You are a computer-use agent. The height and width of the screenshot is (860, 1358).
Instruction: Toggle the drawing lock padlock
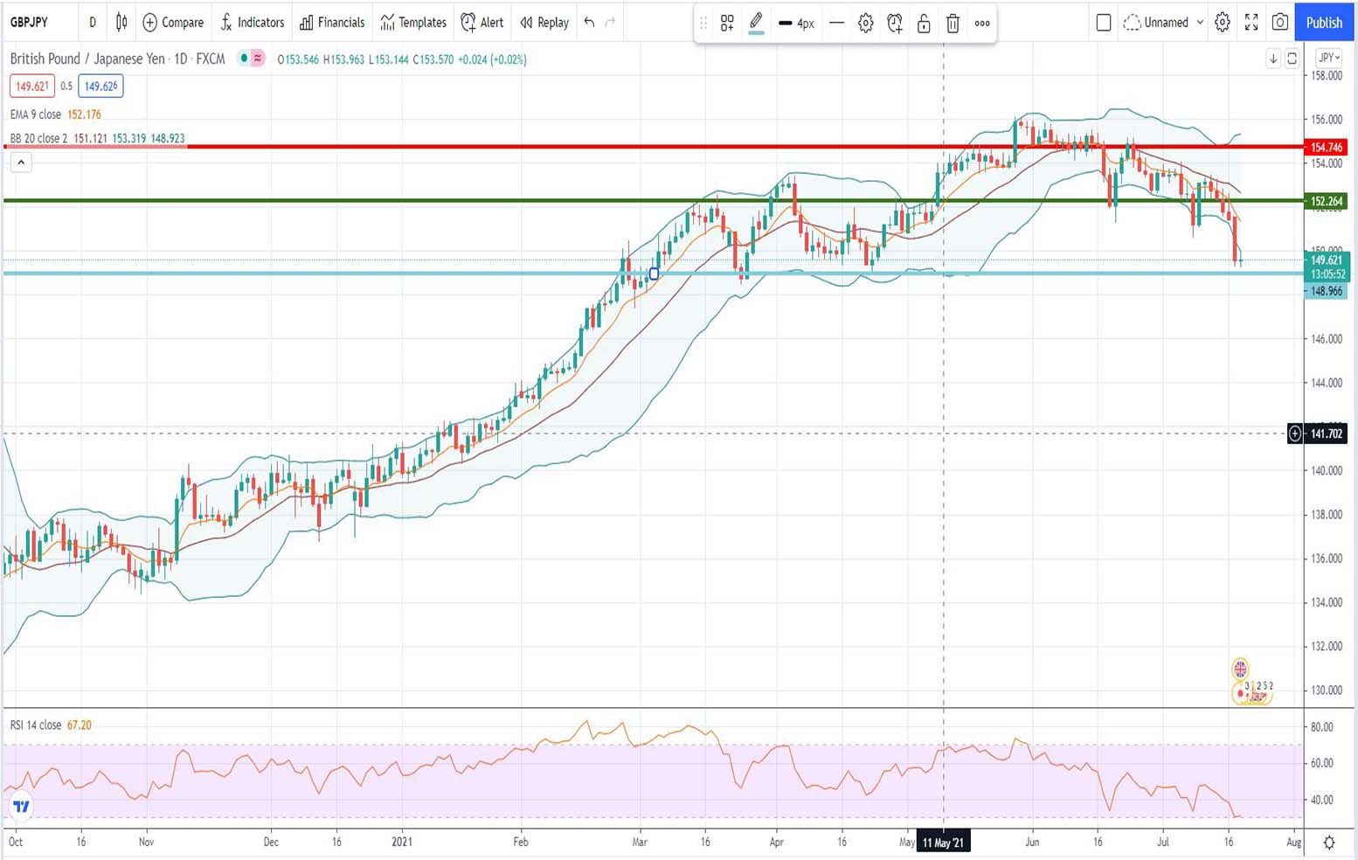point(924,24)
